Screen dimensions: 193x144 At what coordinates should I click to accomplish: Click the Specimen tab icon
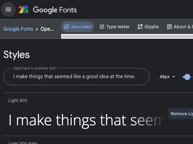click(66, 27)
